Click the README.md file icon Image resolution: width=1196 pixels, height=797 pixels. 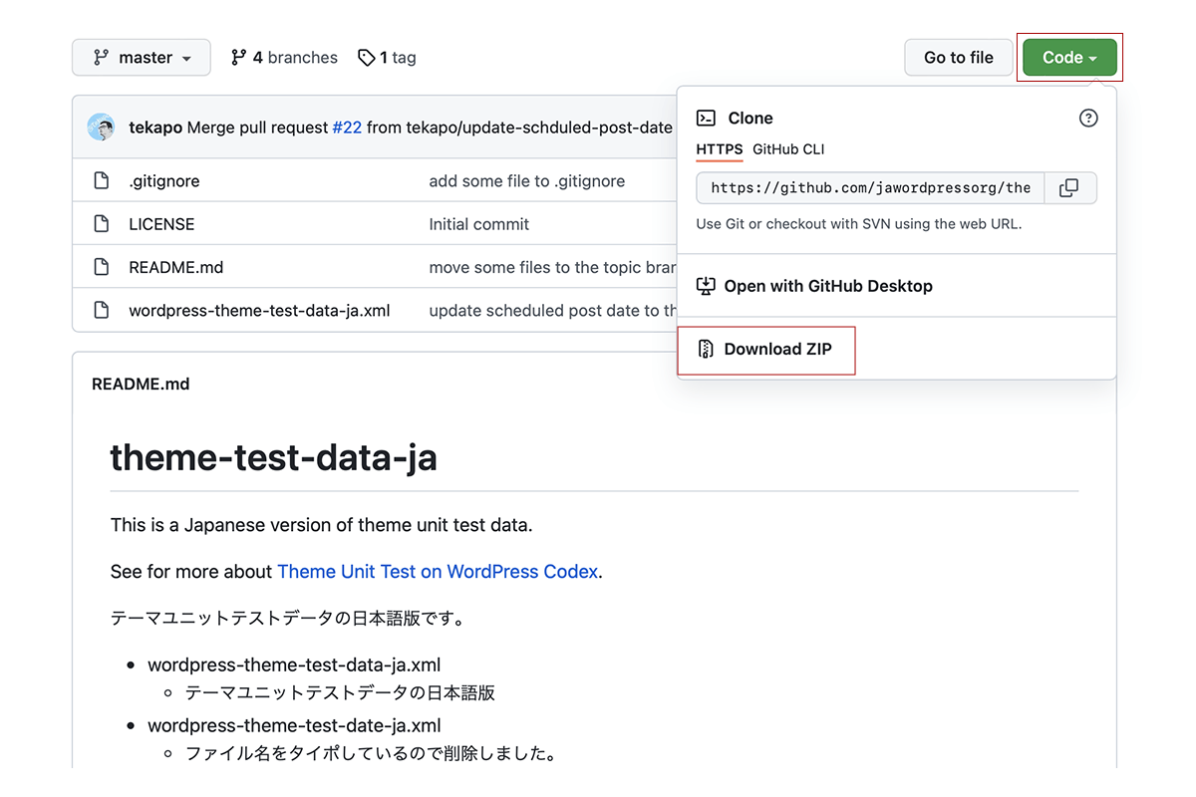pos(101,267)
